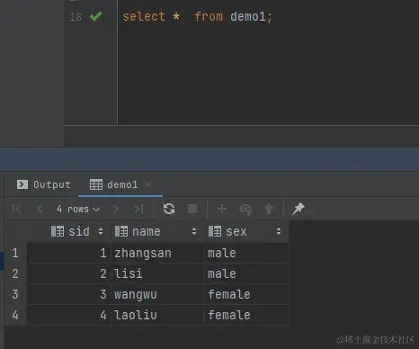
Task: Pin the demo1 result tab
Action: (299, 209)
